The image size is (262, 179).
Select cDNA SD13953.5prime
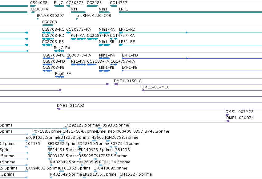click(74, 138)
